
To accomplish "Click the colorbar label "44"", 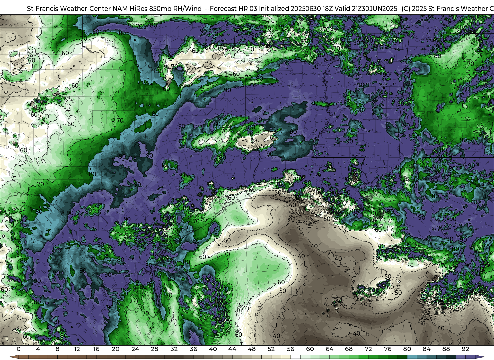I will pyautogui.click(x=232, y=349).
